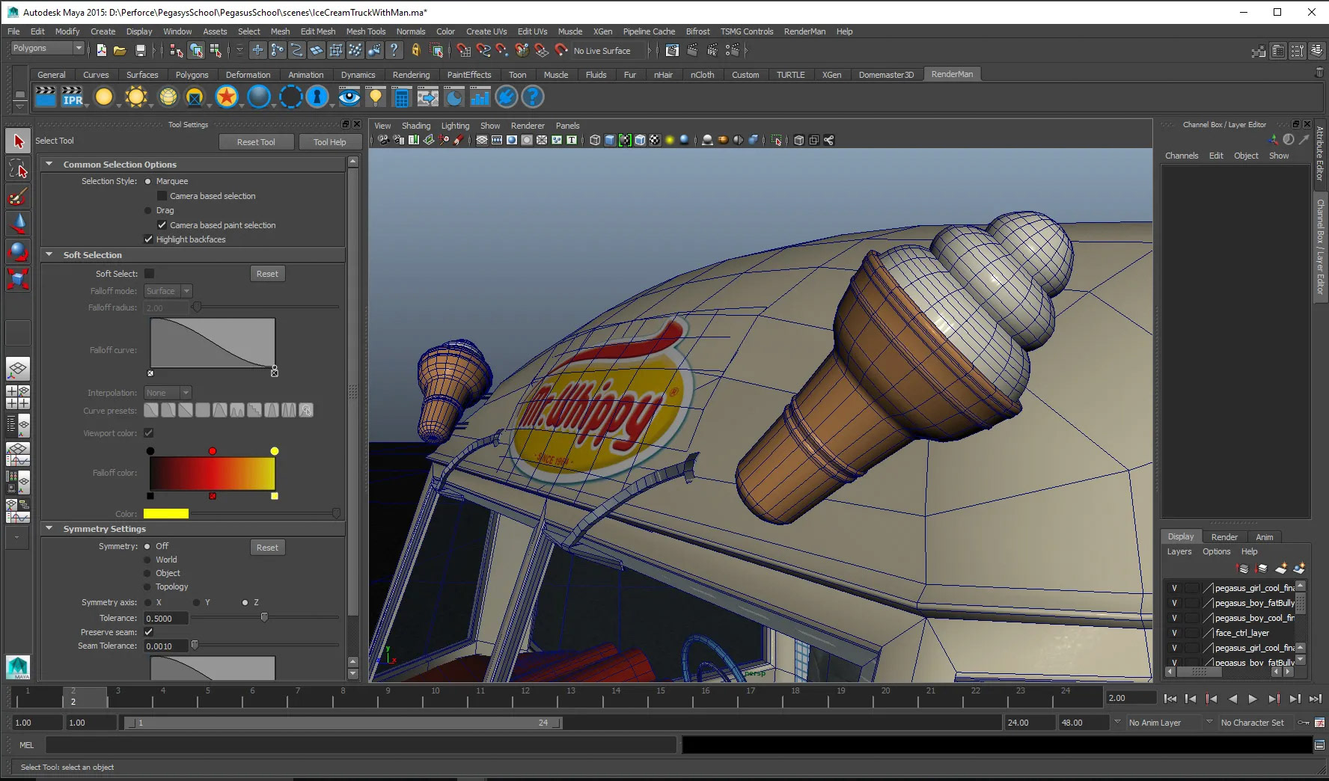Click the IPR render shelf icon
The height and width of the screenshot is (781, 1329).
point(73,97)
